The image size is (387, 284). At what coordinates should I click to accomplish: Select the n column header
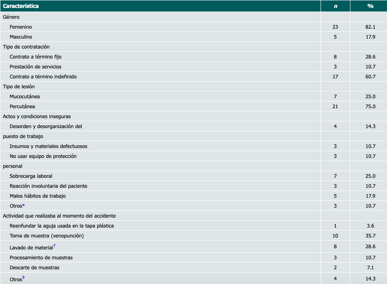point(335,6)
